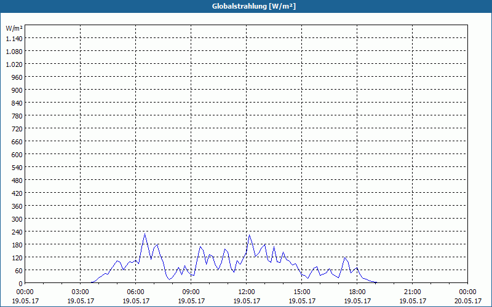Select the 1.080 y-axis value
Viewport: 492px width, 307px height.
14,52
